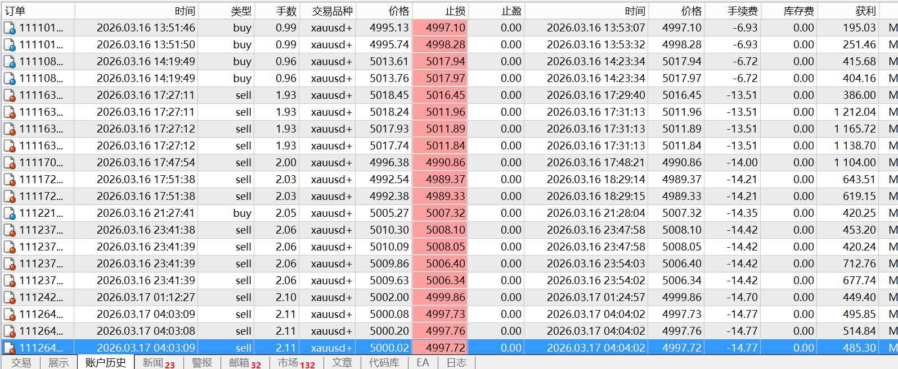Viewport: 898px width, 369px height.
Task: Open the 展示 tab
Action: tap(59, 362)
